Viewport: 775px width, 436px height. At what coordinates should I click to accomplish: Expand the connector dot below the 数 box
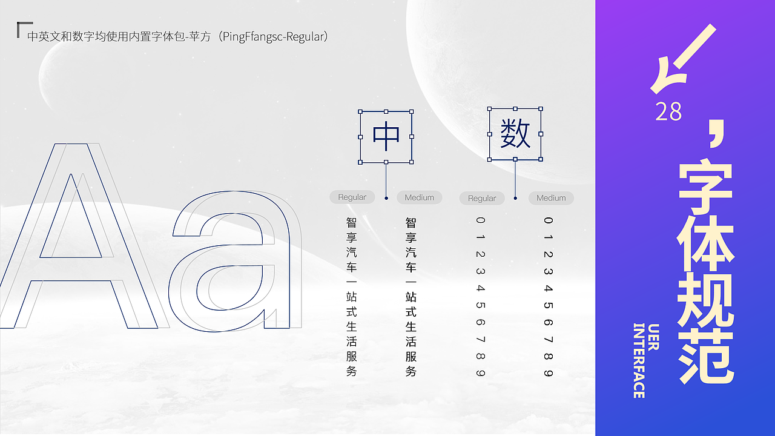point(515,197)
